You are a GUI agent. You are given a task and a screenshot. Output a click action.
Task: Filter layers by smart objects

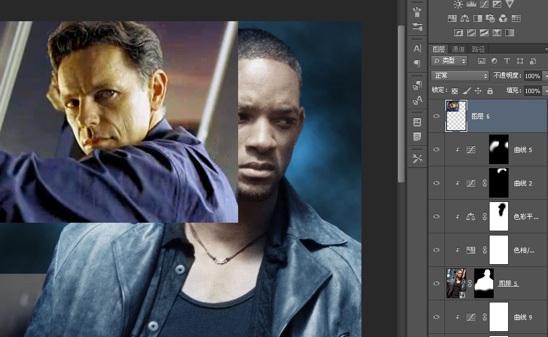(x=533, y=61)
